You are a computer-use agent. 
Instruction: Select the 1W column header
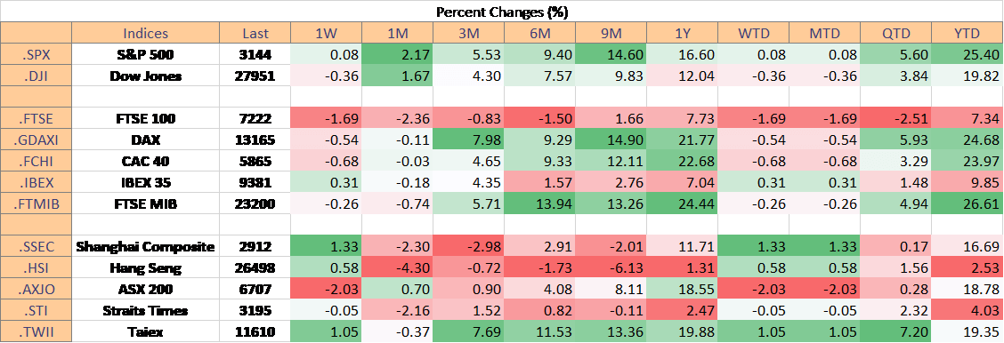point(327,33)
